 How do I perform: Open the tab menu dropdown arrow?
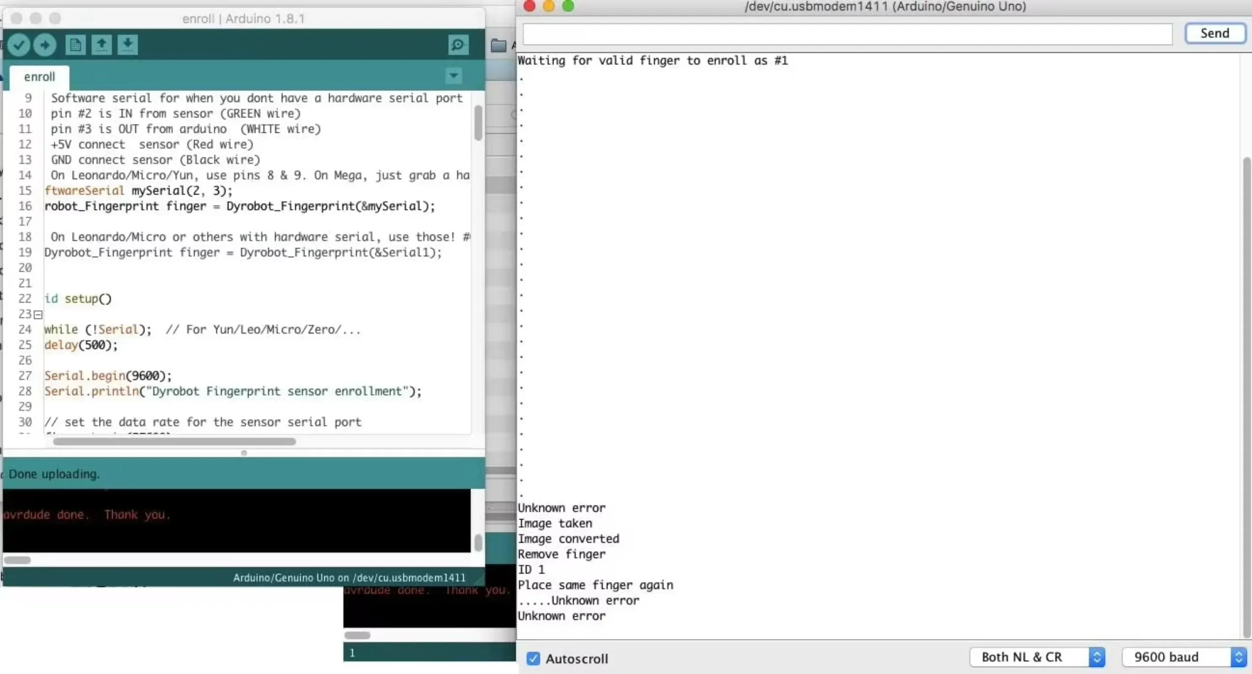tap(453, 76)
